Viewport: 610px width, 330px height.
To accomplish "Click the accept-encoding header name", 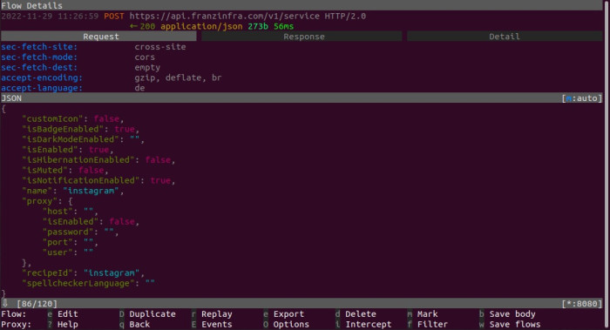I will pyautogui.click(x=42, y=77).
